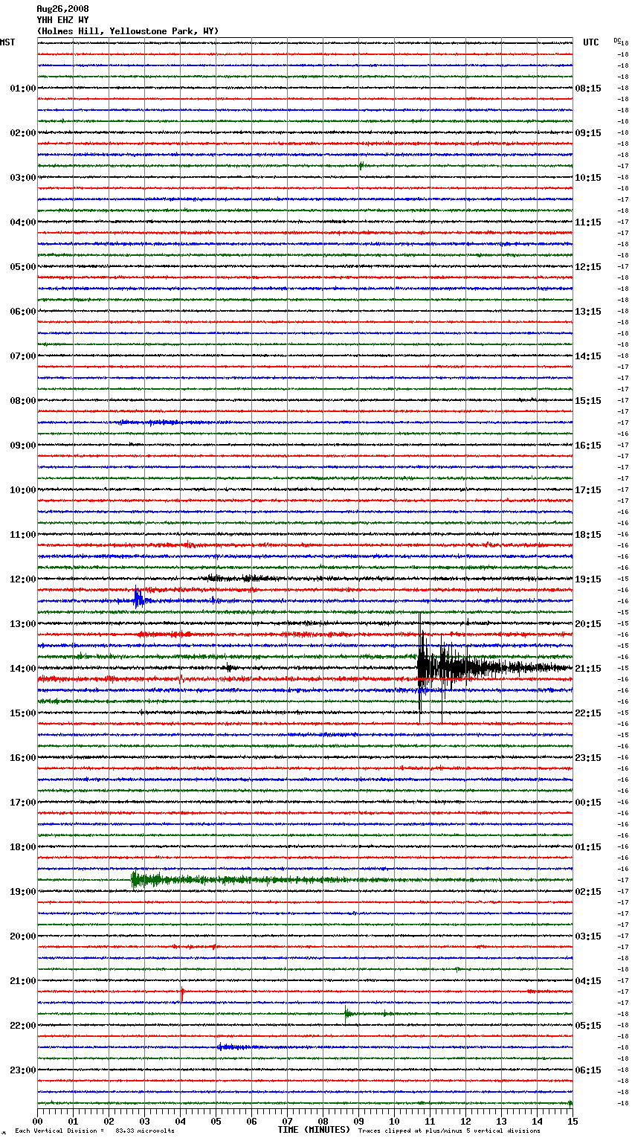
Task: Click the "22:00" MST hour label
Action: (x=23, y=1026)
